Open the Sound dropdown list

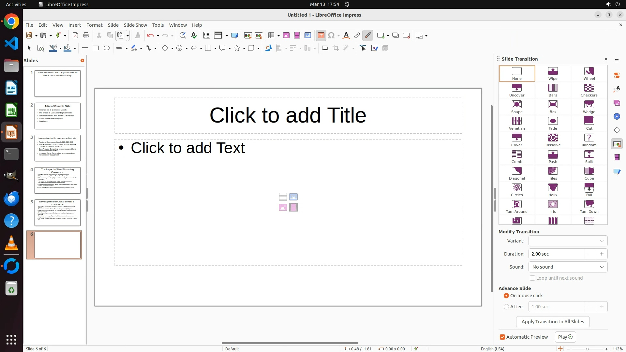tap(568, 267)
